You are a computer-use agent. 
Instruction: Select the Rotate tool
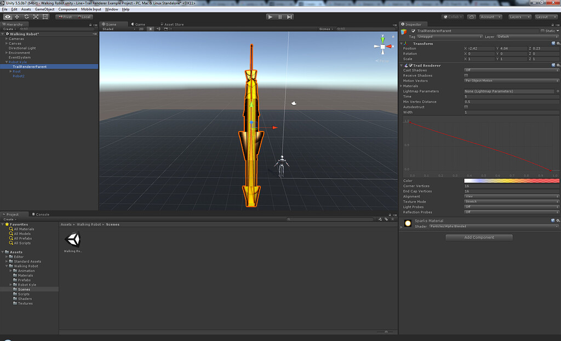(x=26, y=17)
